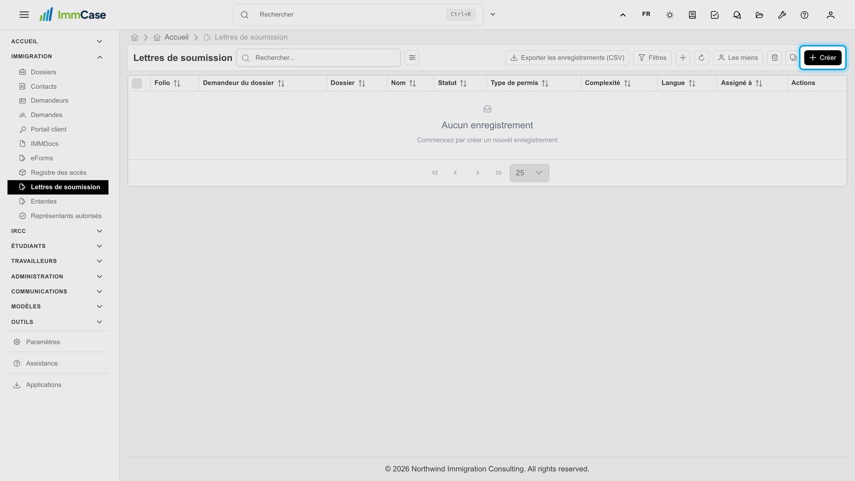This screenshot has height=481, width=855.
Task: Expand the TRAVAILLEURS sidebar section
Action: click(x=57, y=261)
